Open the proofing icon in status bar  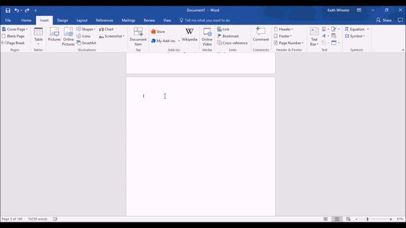(x=55, y=219)
